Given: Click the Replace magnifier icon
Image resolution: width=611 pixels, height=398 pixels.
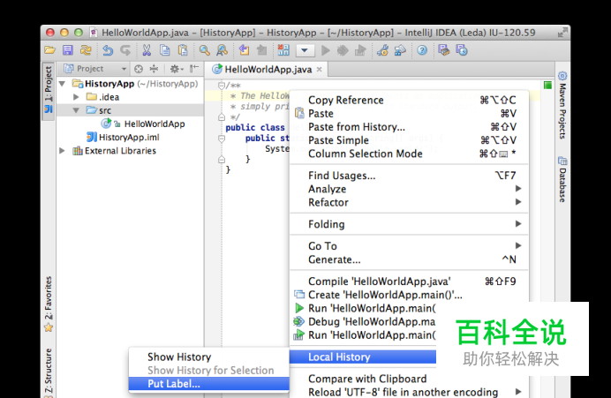Looking at the screenshot, I should click(223, 50).
